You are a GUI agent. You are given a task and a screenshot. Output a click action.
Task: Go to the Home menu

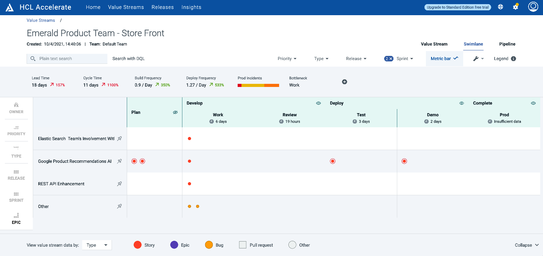(93, 7)
